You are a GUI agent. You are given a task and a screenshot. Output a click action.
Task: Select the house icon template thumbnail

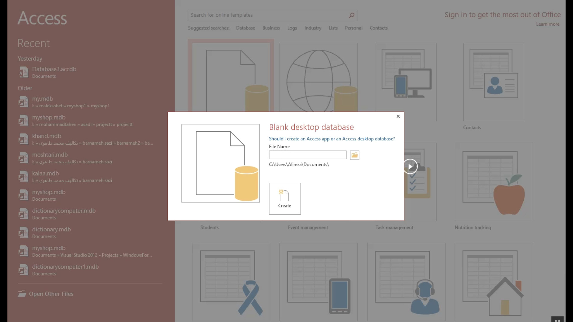(494, 282)
